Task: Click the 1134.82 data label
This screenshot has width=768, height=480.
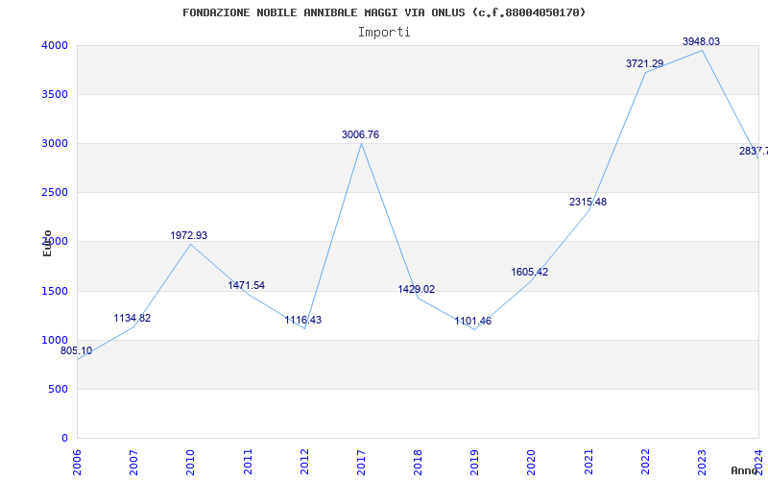Action: coord(132,319)
